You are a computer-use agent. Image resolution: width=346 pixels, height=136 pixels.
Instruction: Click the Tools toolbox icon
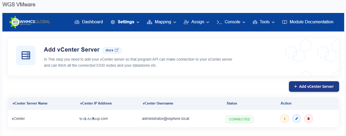255,22
